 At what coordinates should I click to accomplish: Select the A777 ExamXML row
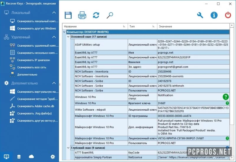coord(152,153)
